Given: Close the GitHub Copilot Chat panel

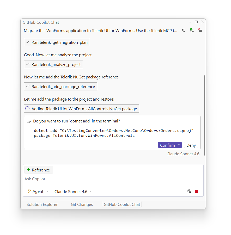Looking at the screenshot, I should (203, 22).
